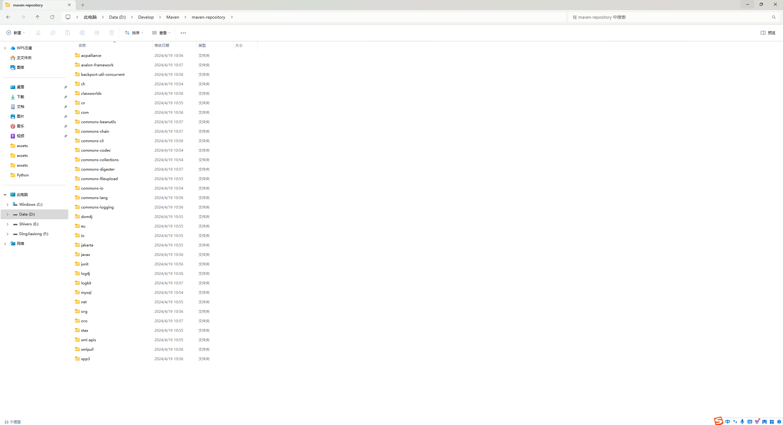783x425 pixels.
Task: Close the maven-repository tab
Action: pyautogui.click(x=69, y=5)
